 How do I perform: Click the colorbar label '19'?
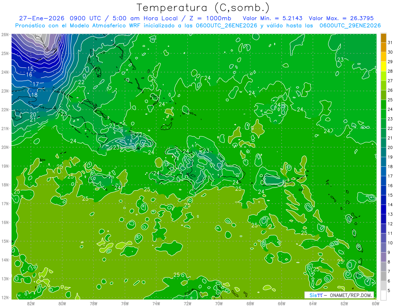pos(390,157)
